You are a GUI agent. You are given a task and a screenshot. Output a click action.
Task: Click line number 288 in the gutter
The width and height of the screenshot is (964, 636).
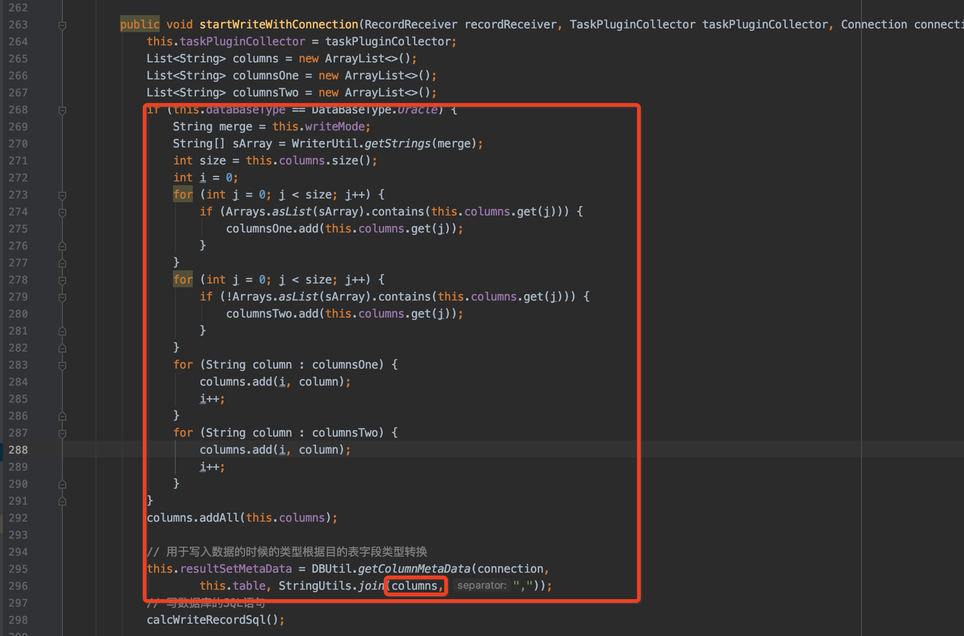point(18,450)
